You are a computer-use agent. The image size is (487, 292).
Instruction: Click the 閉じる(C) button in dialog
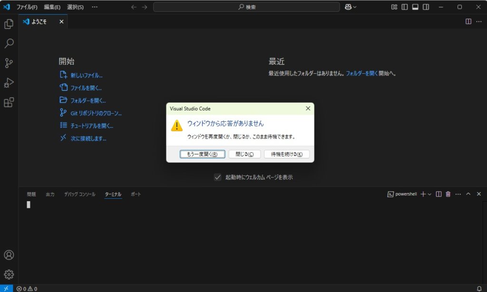pyautogui.click(x=244, y=154)
